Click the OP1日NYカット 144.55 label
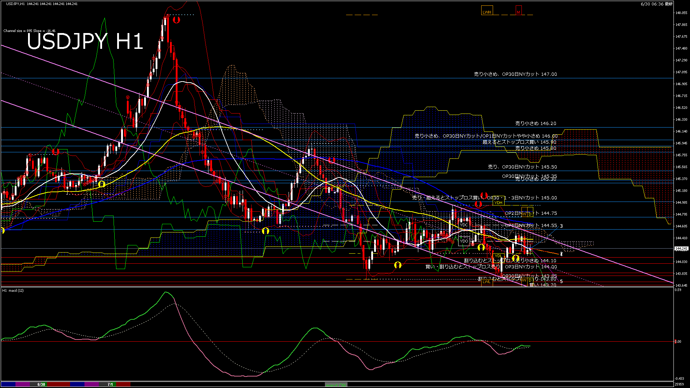The width and height of the screenshot is (690, 388). (x=531, y=226)
